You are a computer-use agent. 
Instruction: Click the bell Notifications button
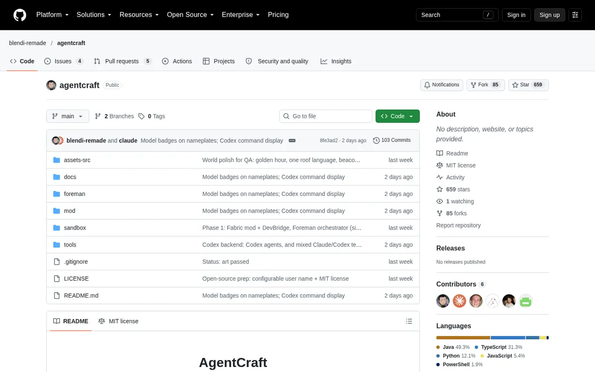(441, 85)
